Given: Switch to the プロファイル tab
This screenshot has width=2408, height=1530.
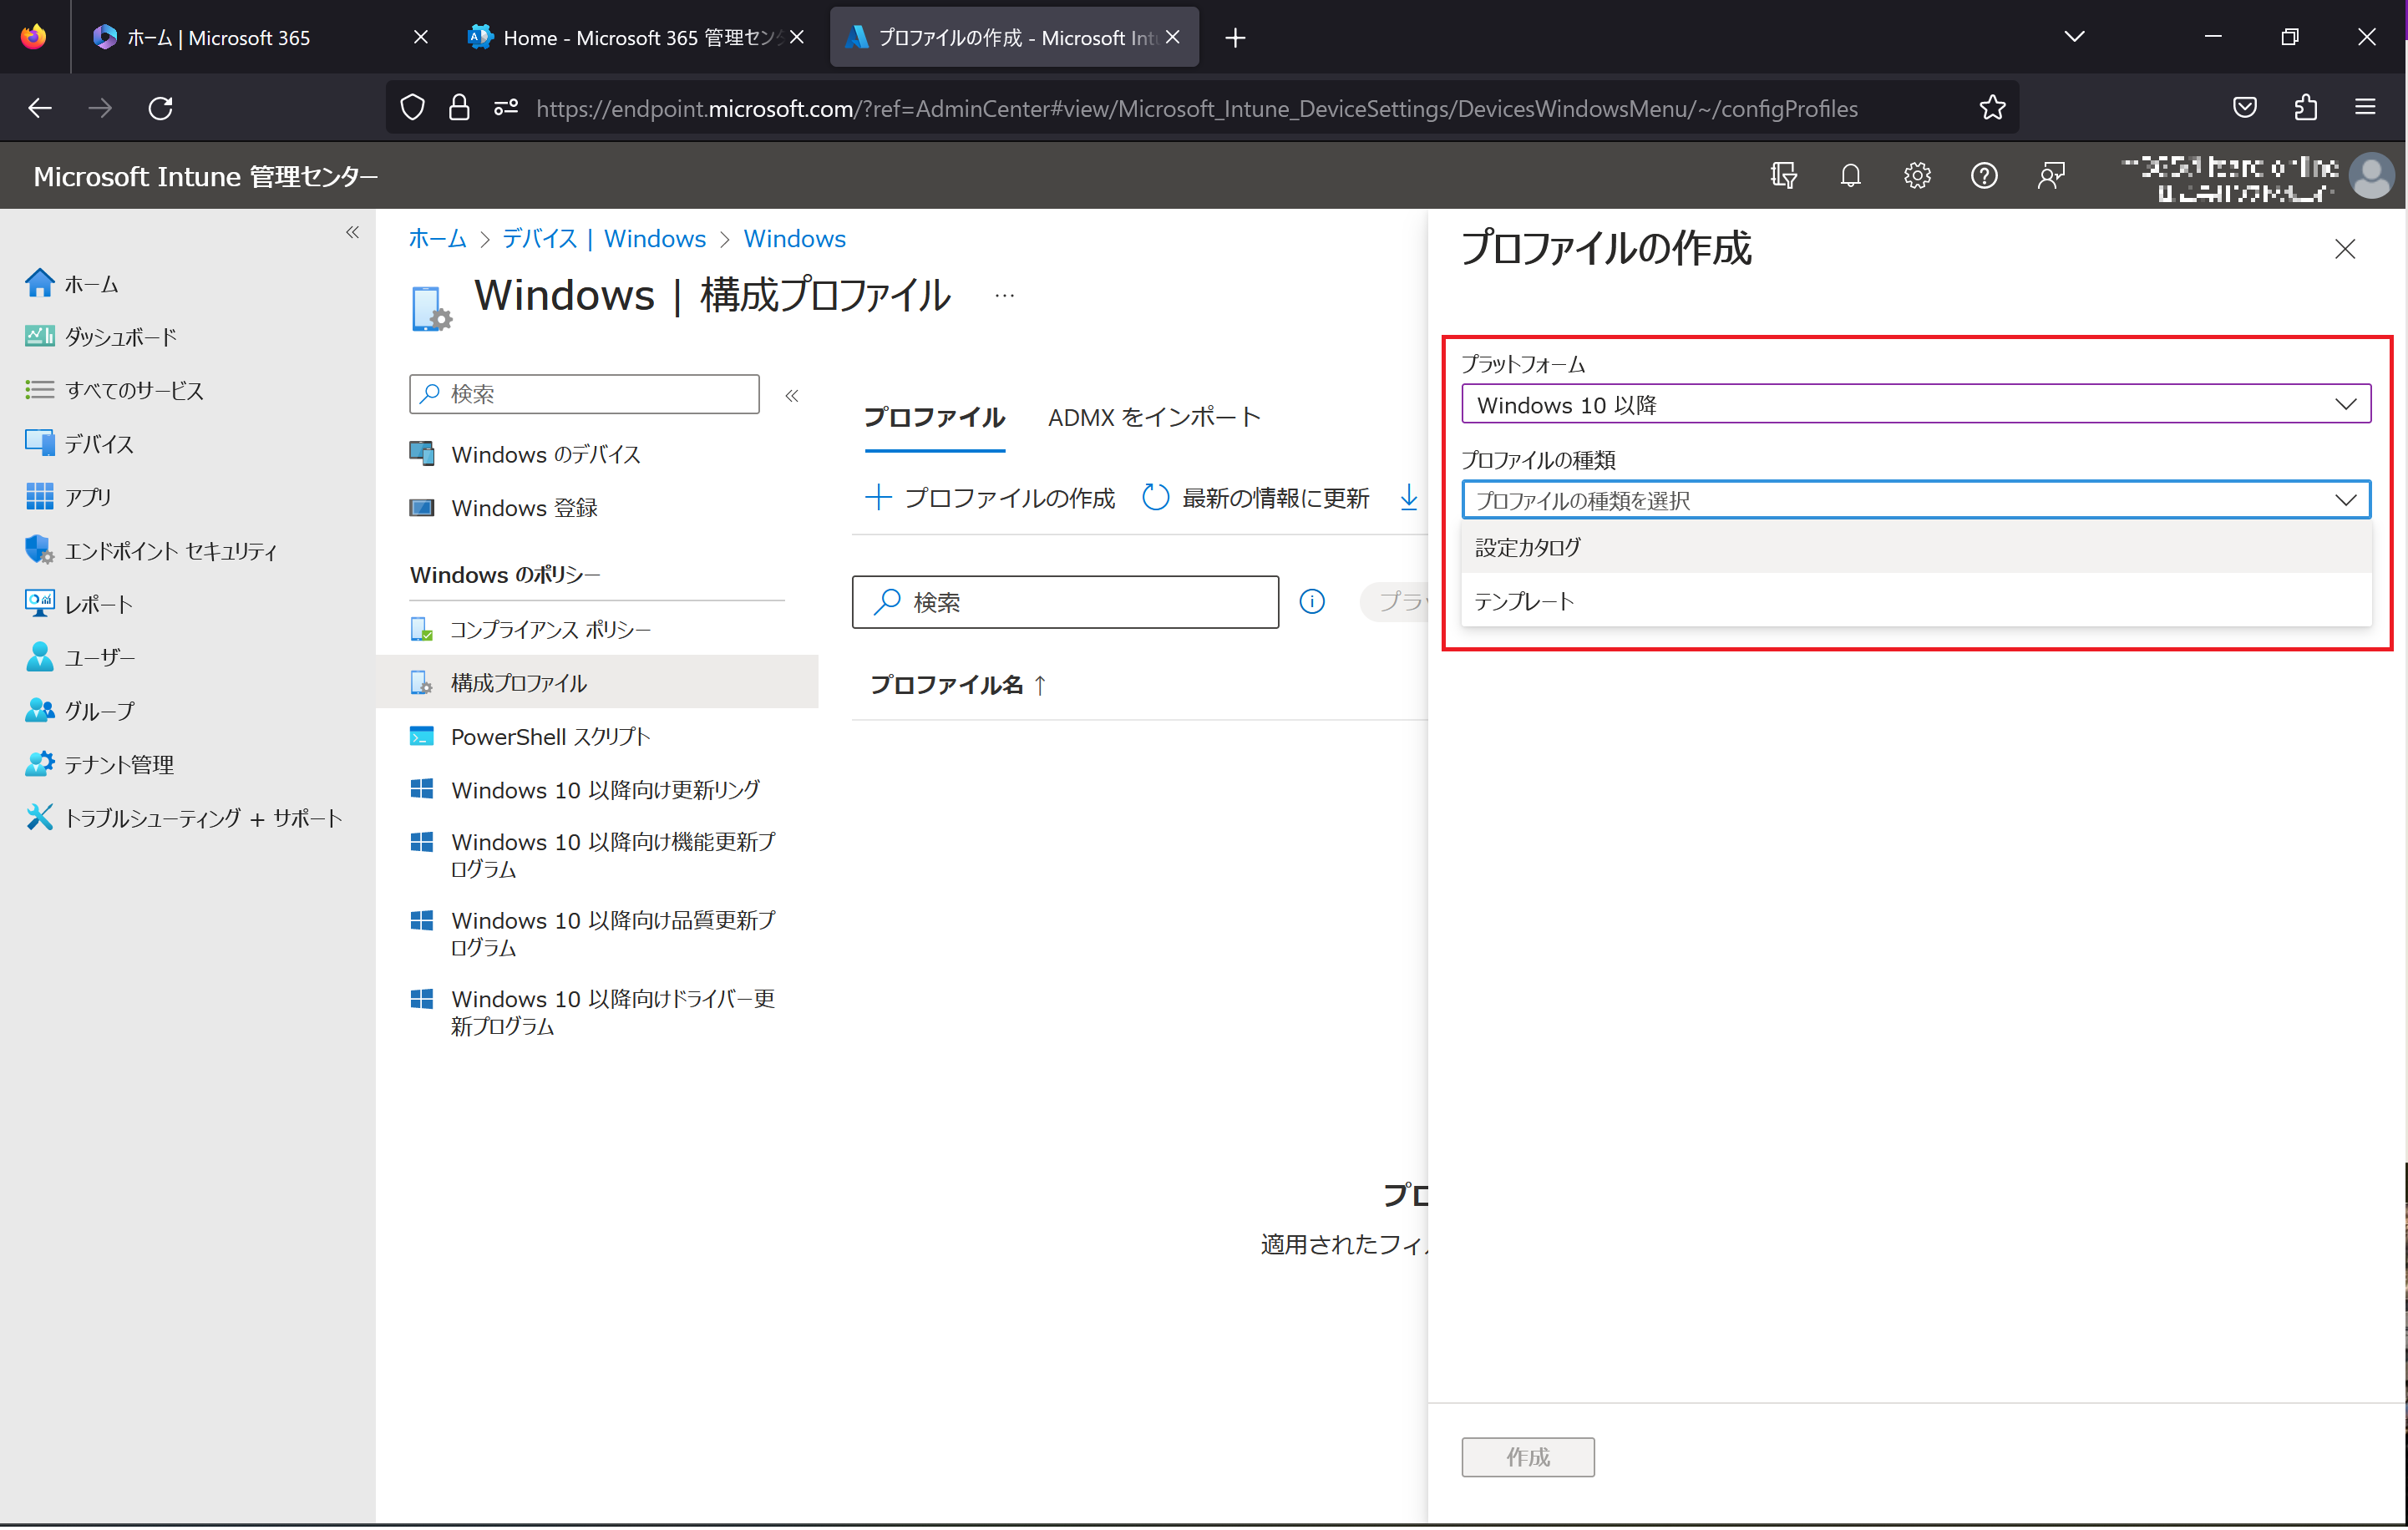Looking at the screenshot, I should 934,418.
